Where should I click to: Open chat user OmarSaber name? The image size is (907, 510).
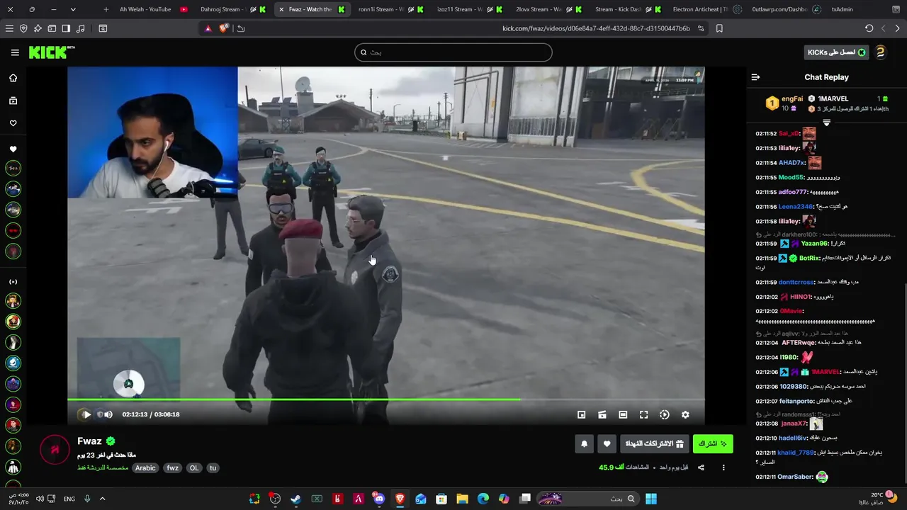tap(795, 477)
